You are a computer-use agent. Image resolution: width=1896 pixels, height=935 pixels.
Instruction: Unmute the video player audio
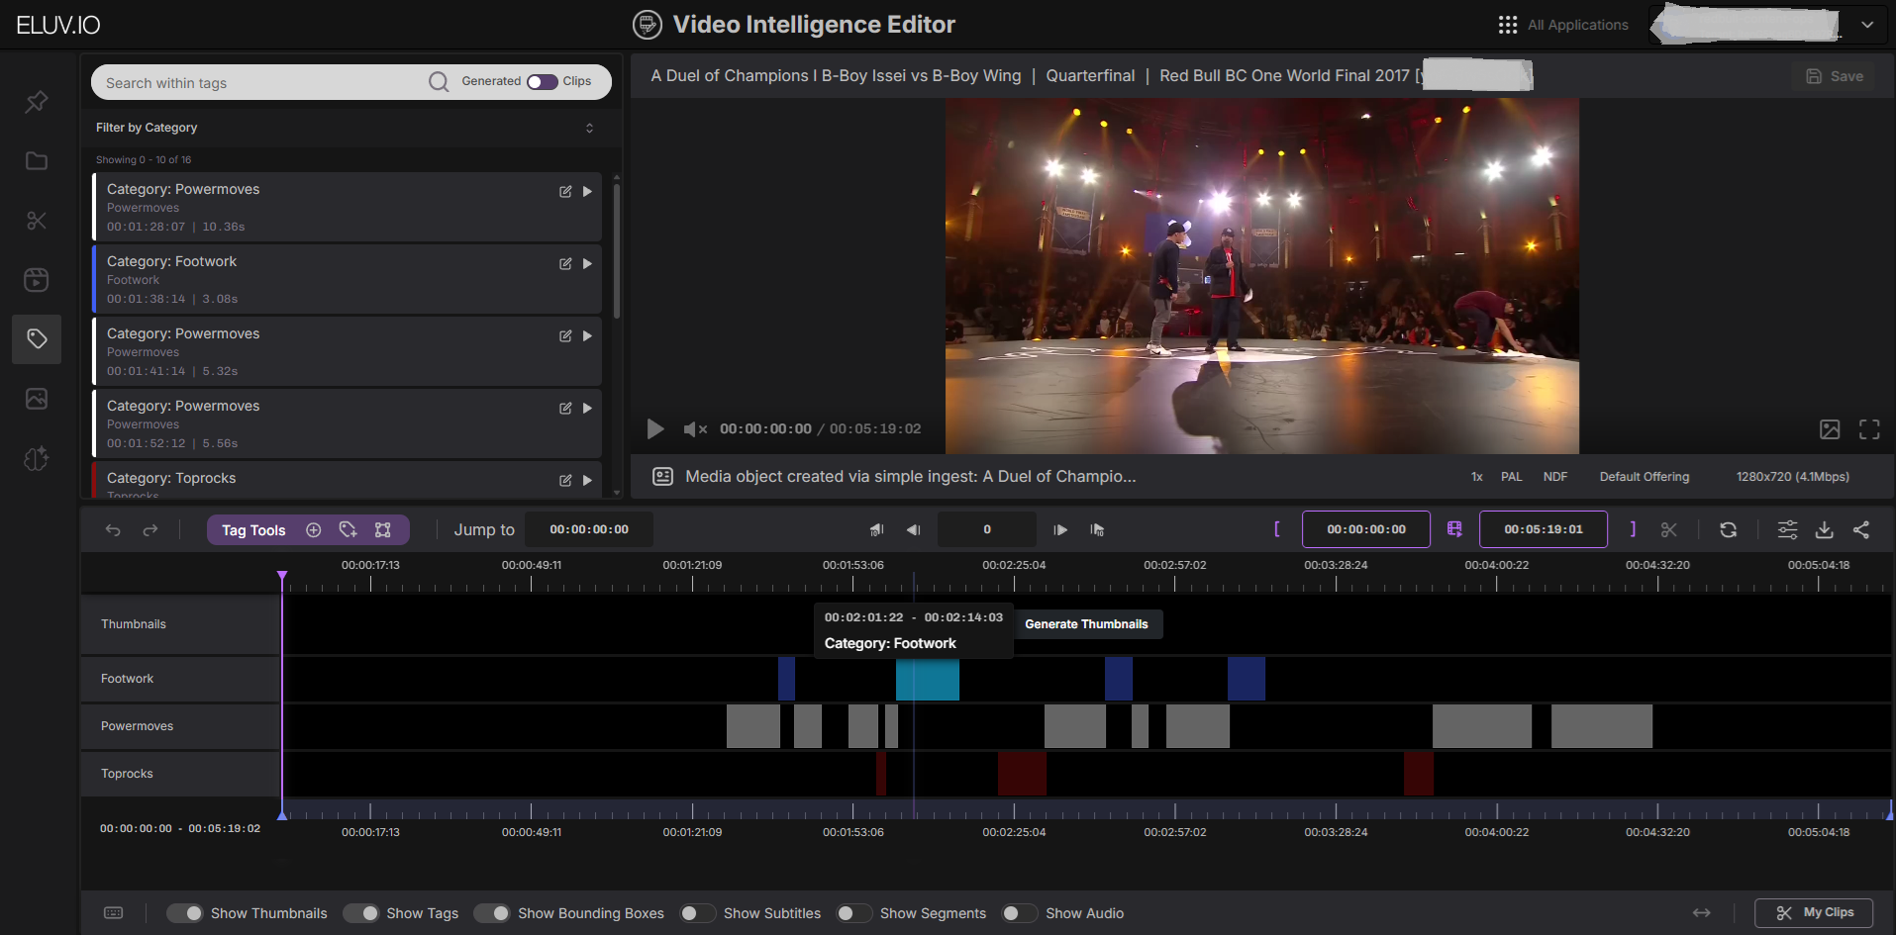[694, 429]
